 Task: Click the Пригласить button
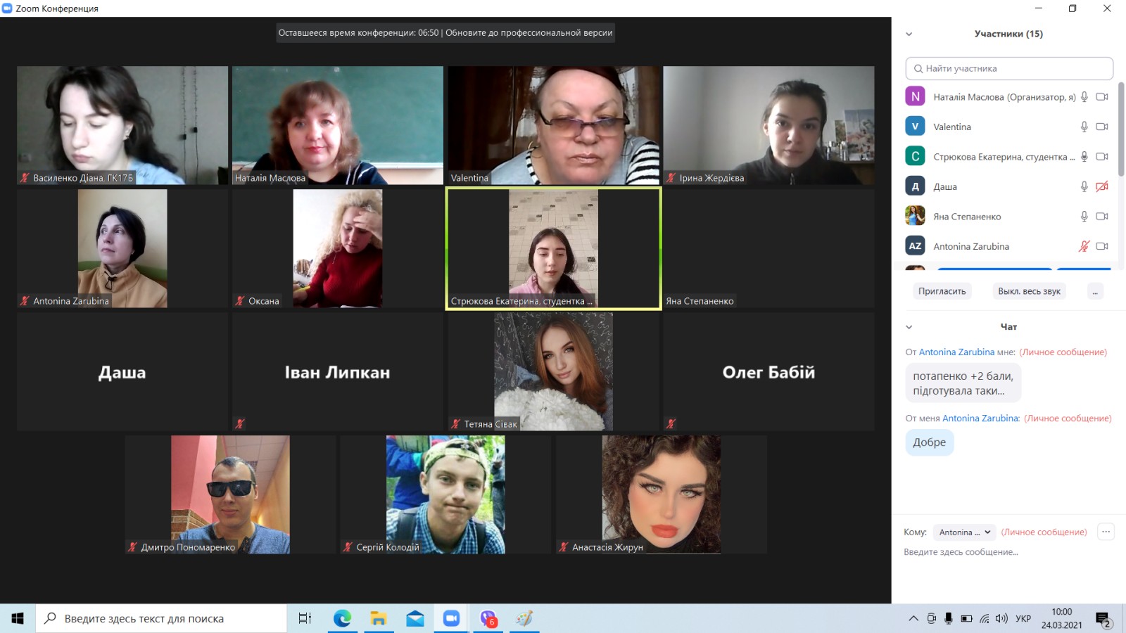click(942, 291)
